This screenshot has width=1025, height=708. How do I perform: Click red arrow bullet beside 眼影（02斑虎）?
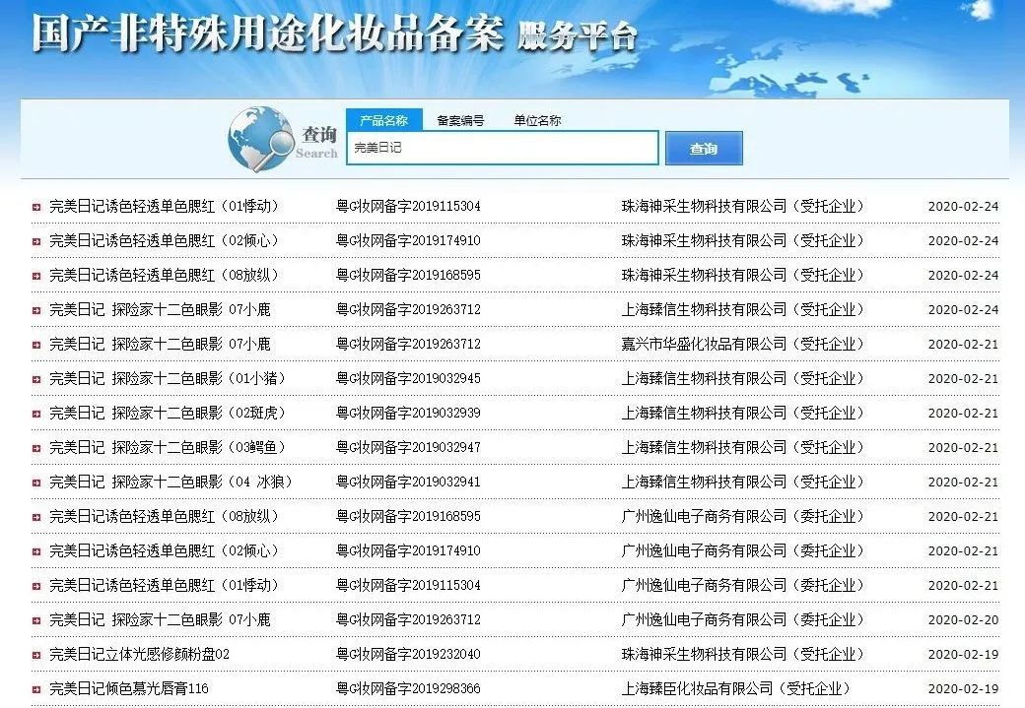(x=36, y=415)
